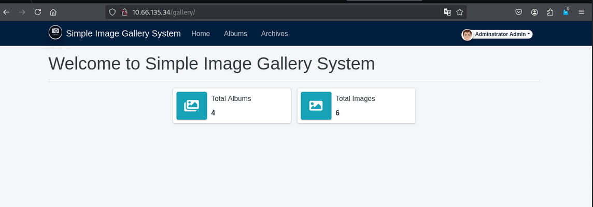This screenshot has height=207, width=593.
Task: Expand the Adminstrator Admin user dropdown
Action: click(x=497, y=34)
